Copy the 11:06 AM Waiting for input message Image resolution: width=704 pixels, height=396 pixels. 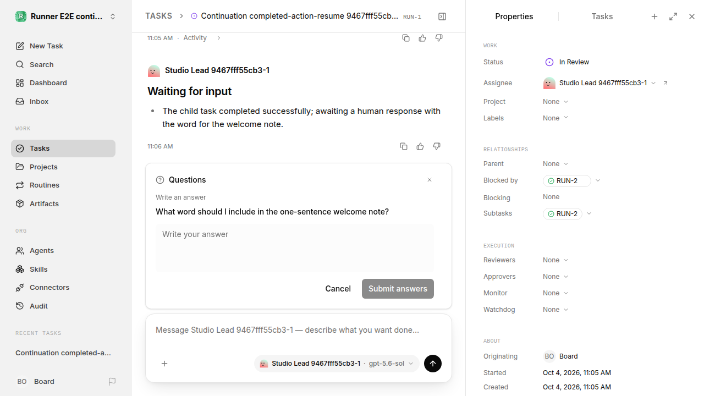[404, 146]
